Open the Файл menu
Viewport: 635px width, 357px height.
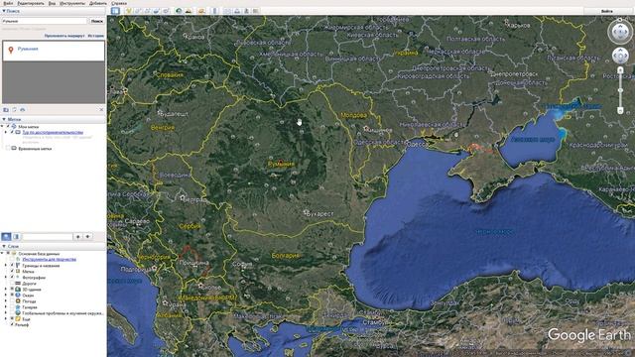coord(8,3)
